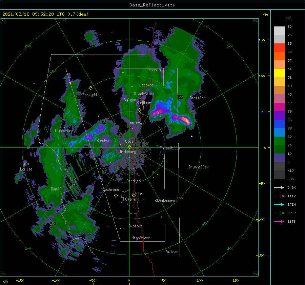The image size is (305, 285).
Task: Click the Cochrane label
Action: tap(111, 189)
